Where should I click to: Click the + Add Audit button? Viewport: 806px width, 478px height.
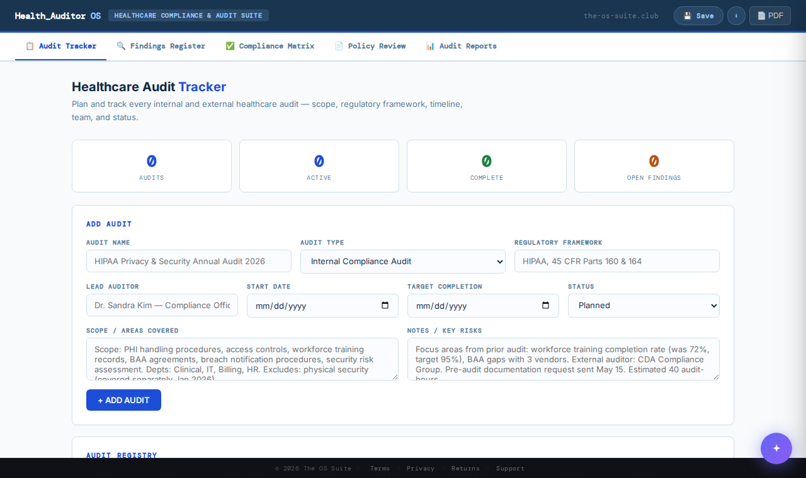[x=123, y=400]
